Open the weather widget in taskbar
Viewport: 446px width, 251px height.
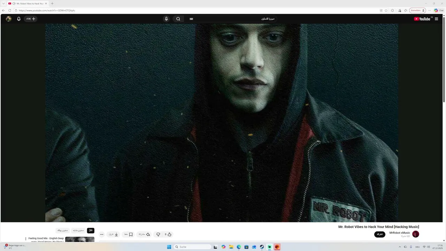(15, 246)
